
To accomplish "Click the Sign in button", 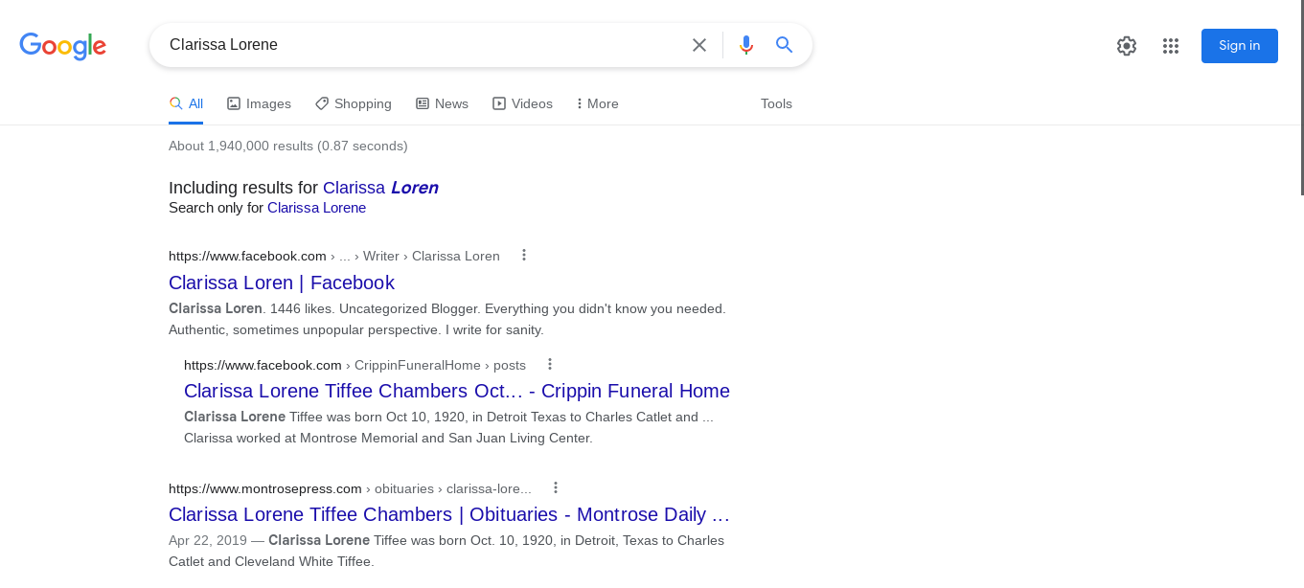I will [x=1240, y=46].
